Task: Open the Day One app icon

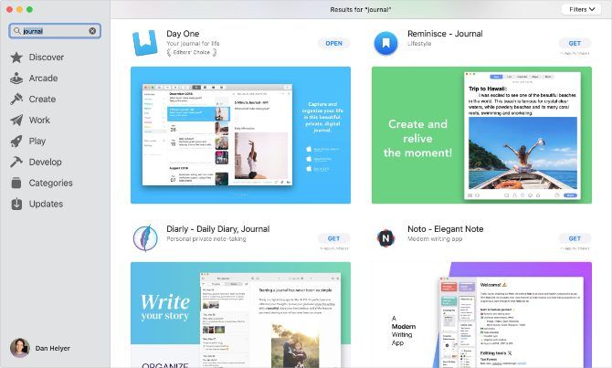Action: (x=145, y=43)
